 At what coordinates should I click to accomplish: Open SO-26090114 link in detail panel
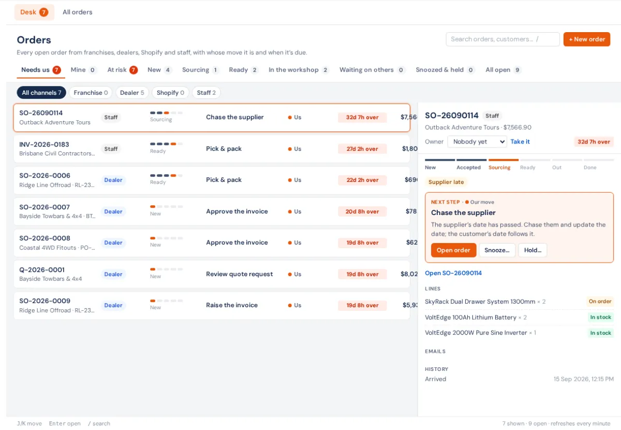pos(453,273)
